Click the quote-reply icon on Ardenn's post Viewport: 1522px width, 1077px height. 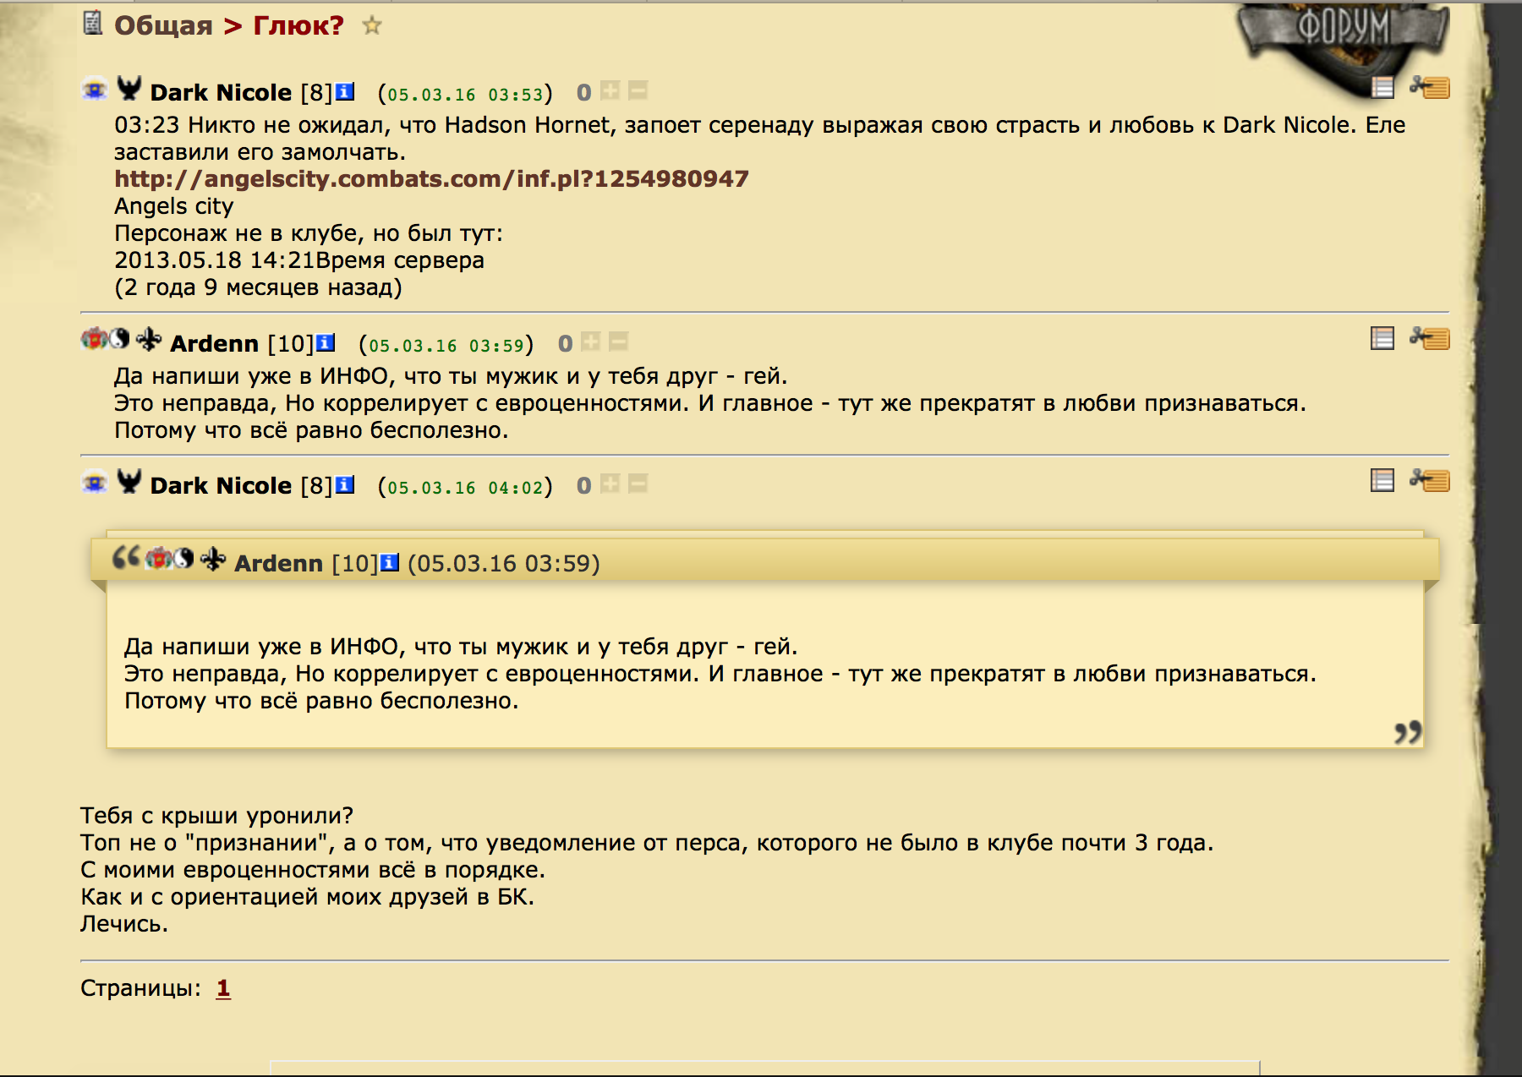click(x=1430, y=338)
